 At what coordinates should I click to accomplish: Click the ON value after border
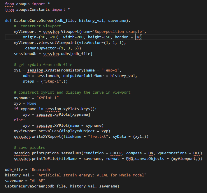(x=138, y=37)
